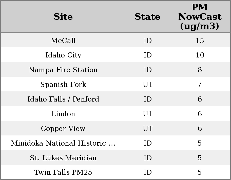This screenshot has height=180, width=231.
Task: Select the Lindon site cell
Action: [63, 114]
